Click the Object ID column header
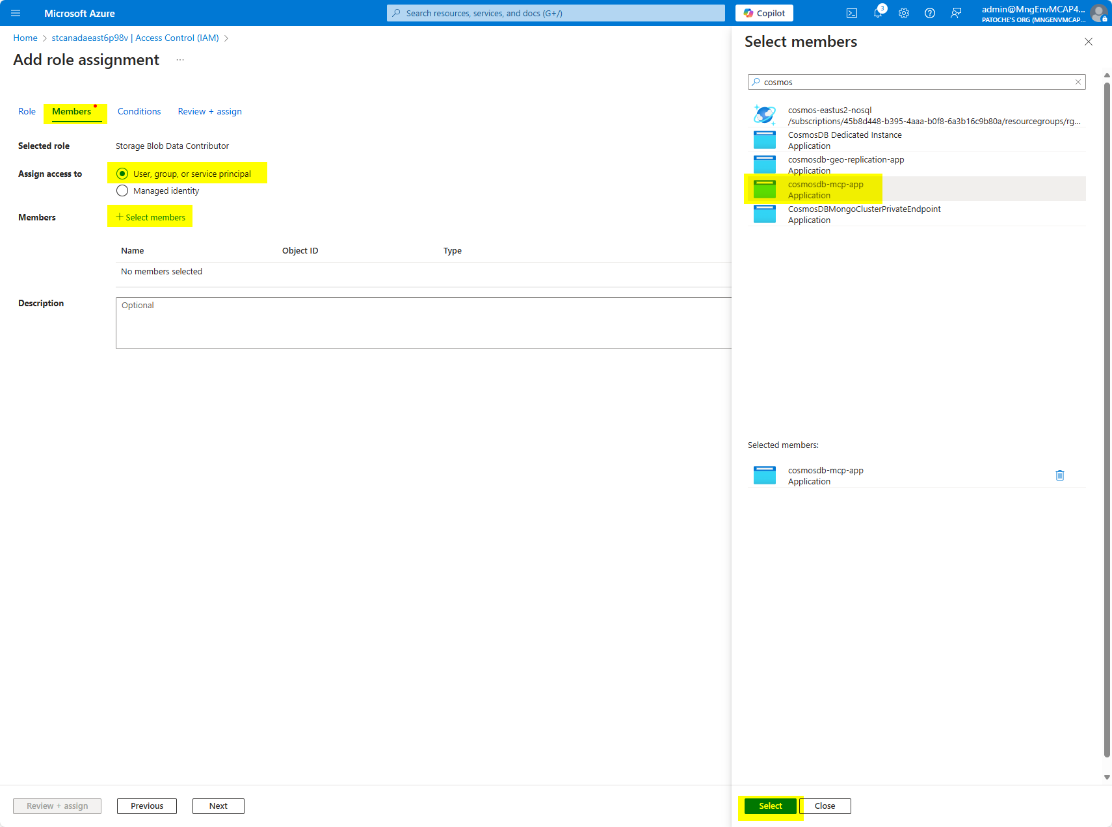The height and width of the screenshot is (827, 1112). pos(300,250)
